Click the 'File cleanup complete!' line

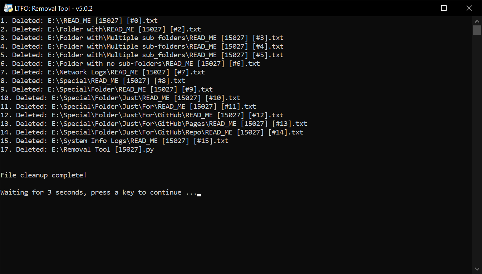[44, 175]
